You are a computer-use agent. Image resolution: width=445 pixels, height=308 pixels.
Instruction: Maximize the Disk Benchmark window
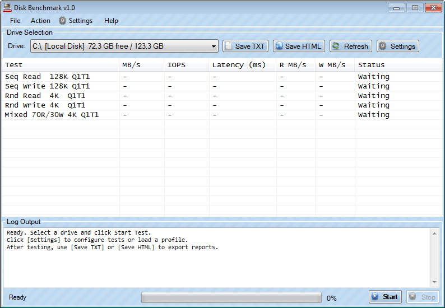coord(415,8)
